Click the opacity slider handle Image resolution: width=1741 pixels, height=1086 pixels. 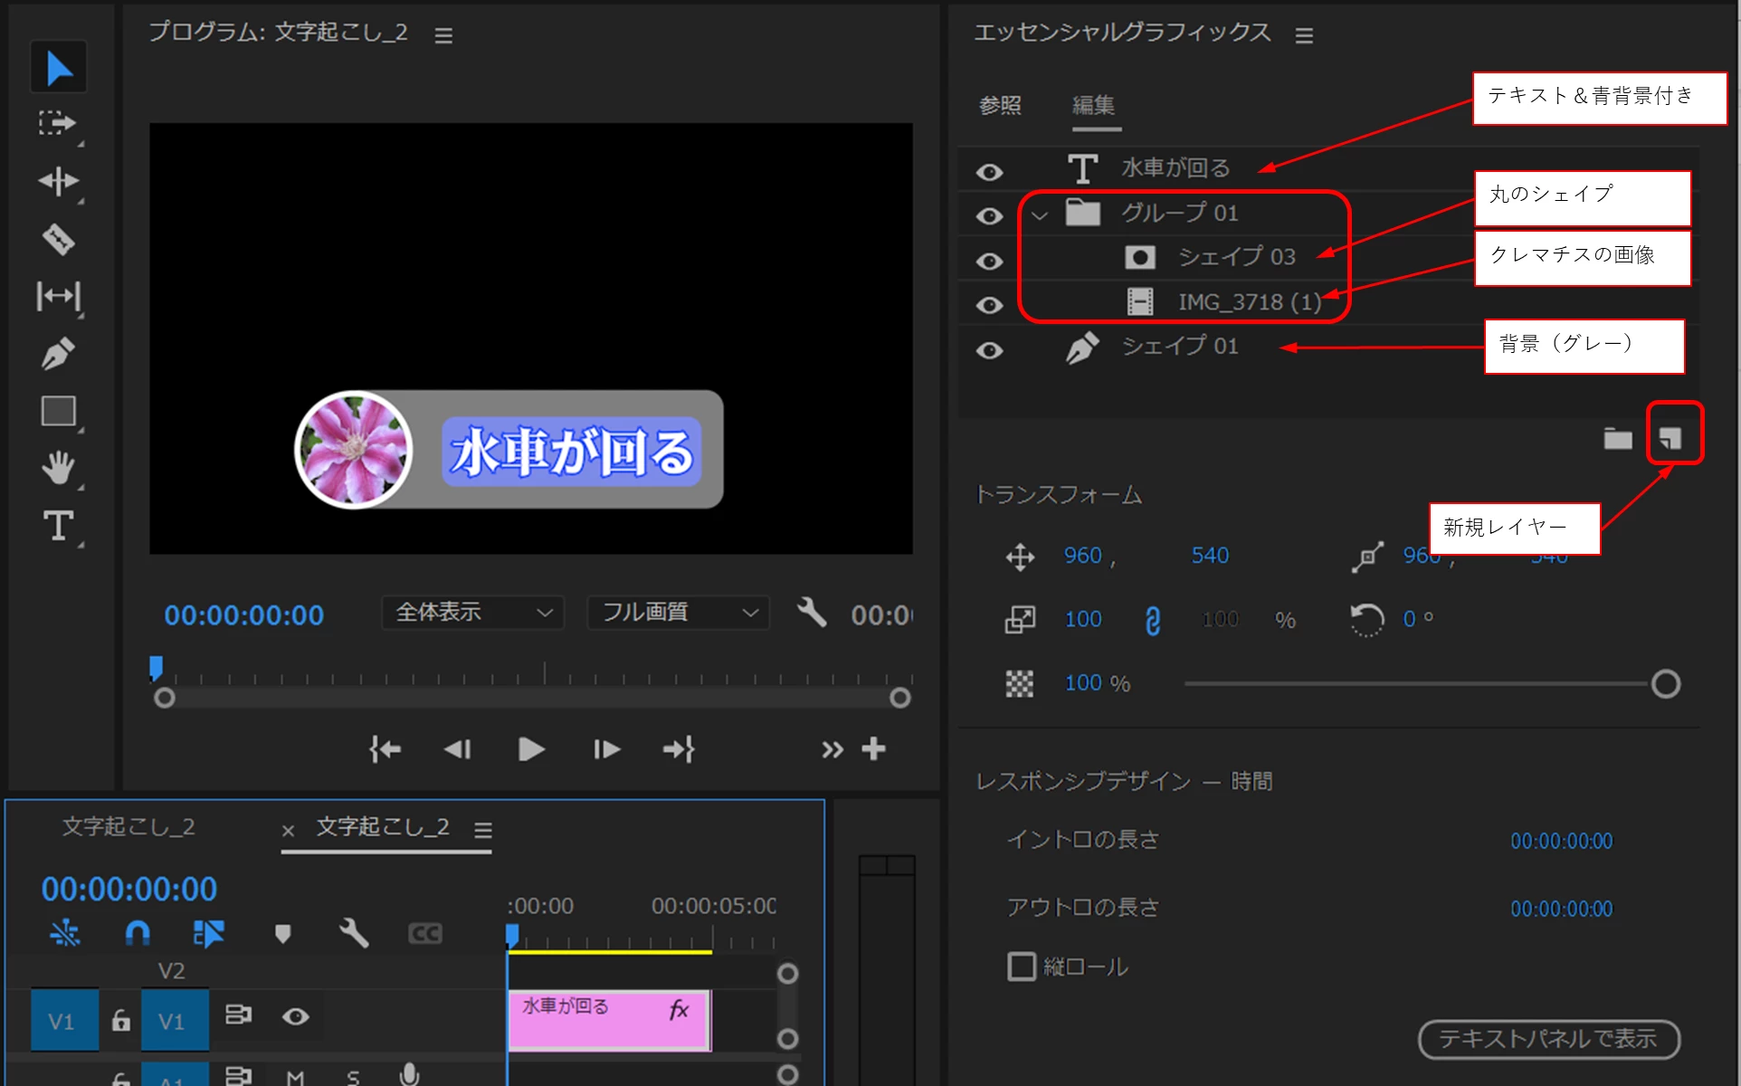pyautogui.click(x=1665, y=684)
